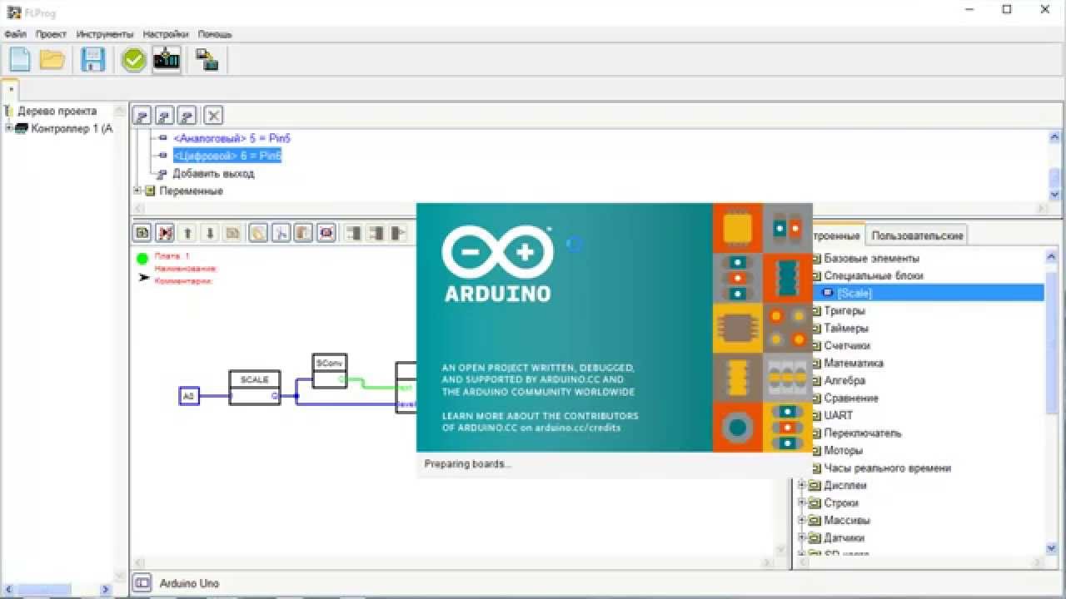The width and height of the screenshot is (1066, 599).
Task: Click the paste icon in editor toolbar
Action: [258, 233]
